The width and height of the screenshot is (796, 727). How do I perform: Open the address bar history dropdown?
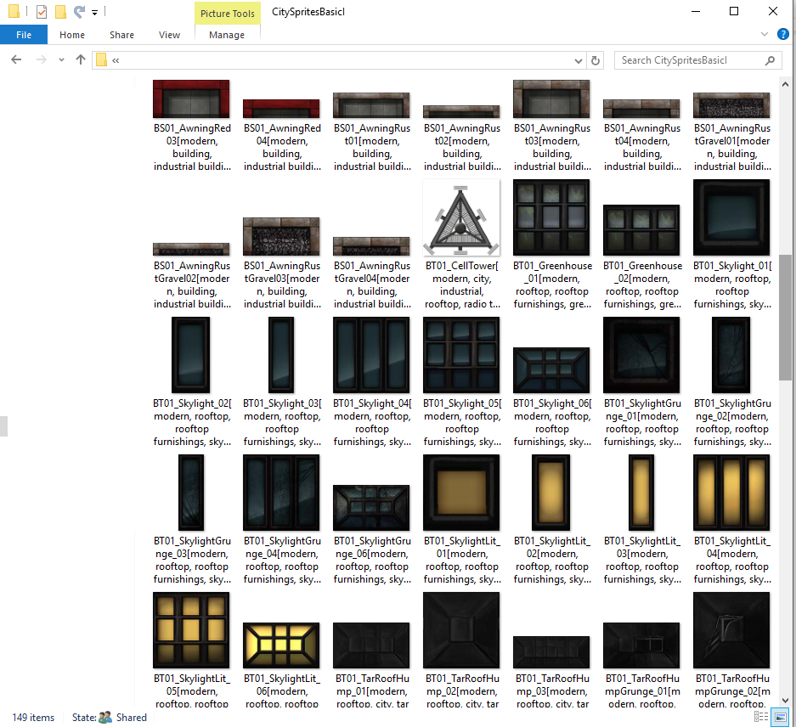click(579, 60)
